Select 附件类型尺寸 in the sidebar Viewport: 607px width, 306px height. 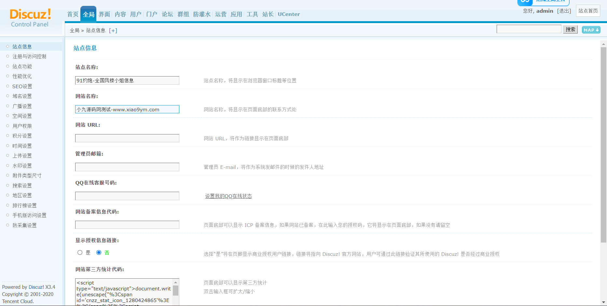pos(27,175)
